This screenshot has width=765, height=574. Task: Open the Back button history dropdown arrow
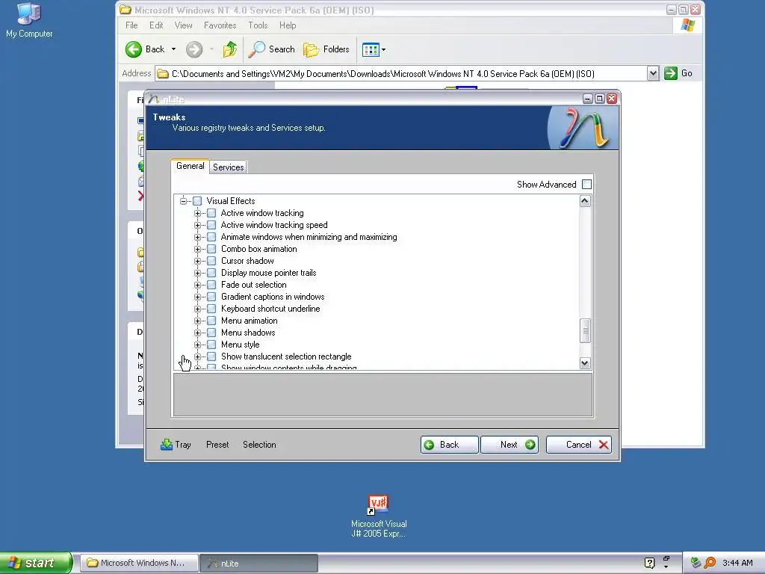pyautogui.click(x=173, y=49)
